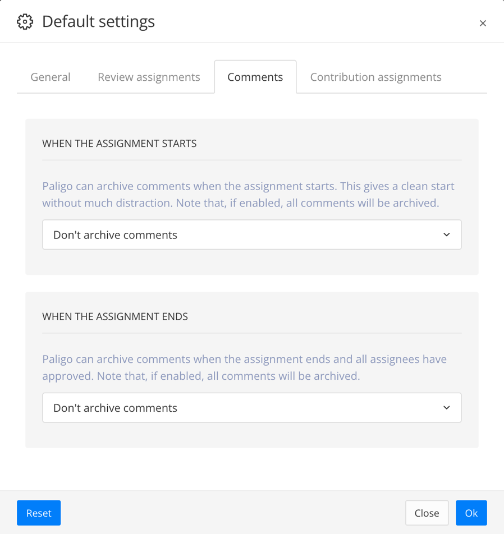504x534 pixels.
Task: Click the WHEN THE ASSIGNMENT ENDS section header
Action: pos(114,316)
